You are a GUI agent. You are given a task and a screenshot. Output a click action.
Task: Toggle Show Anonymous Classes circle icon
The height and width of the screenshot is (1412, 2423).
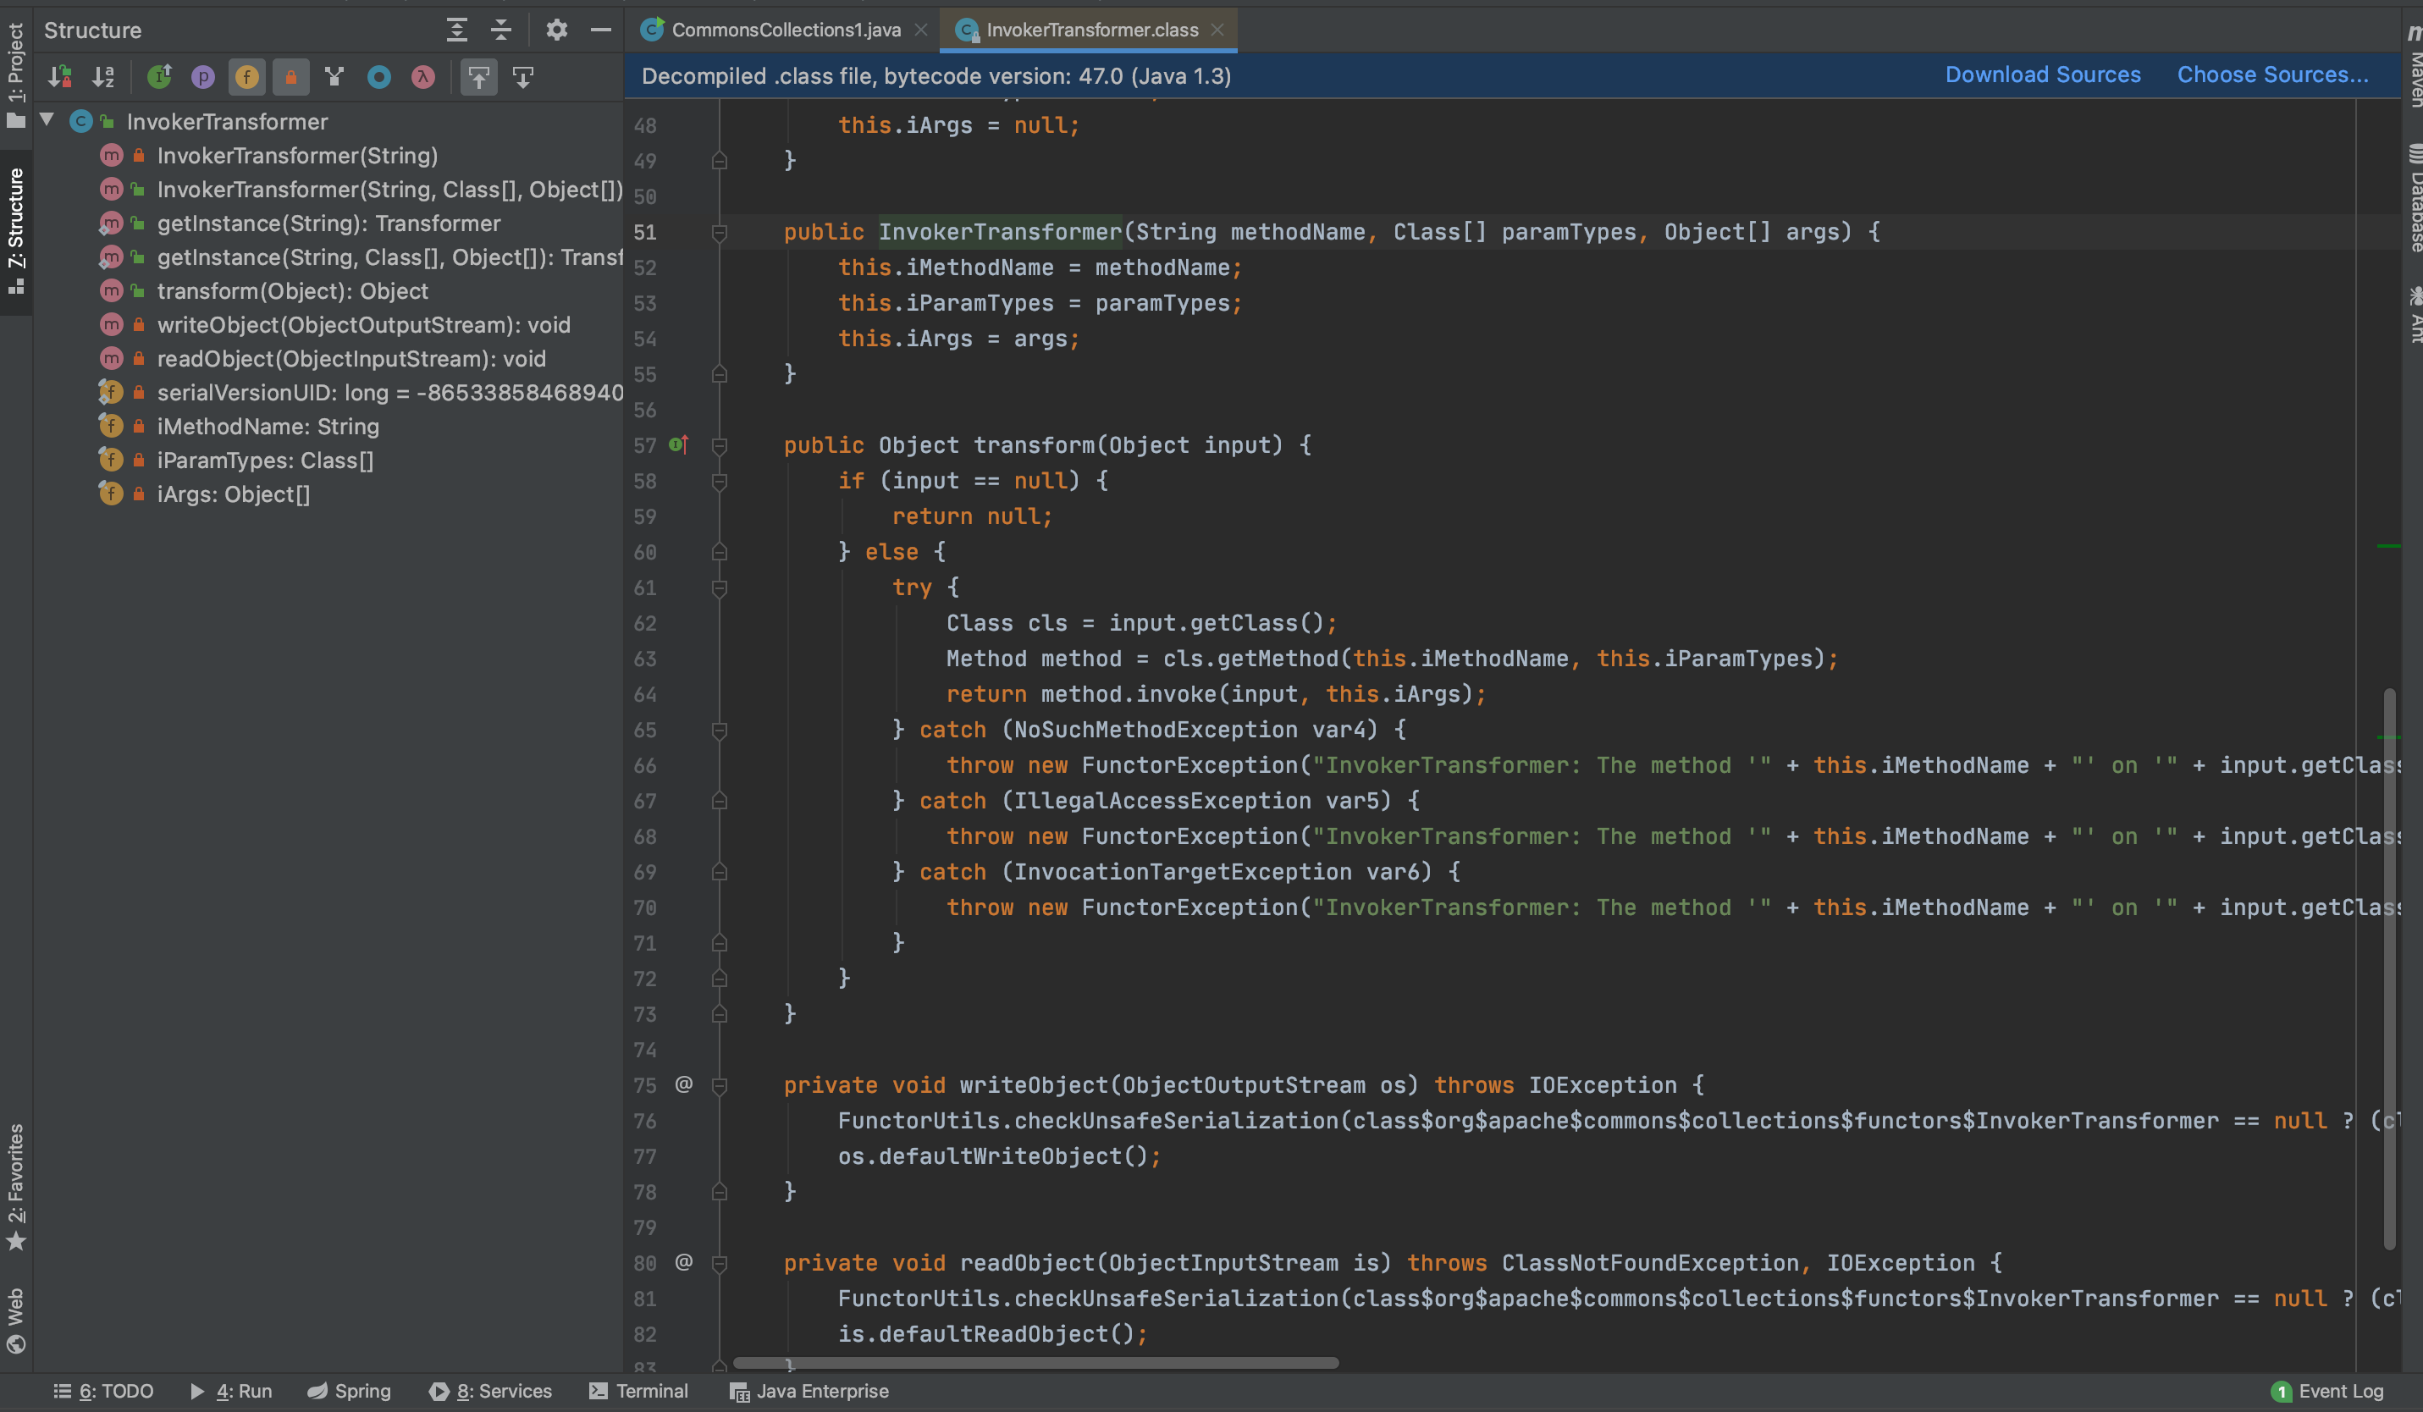(378, 77)
